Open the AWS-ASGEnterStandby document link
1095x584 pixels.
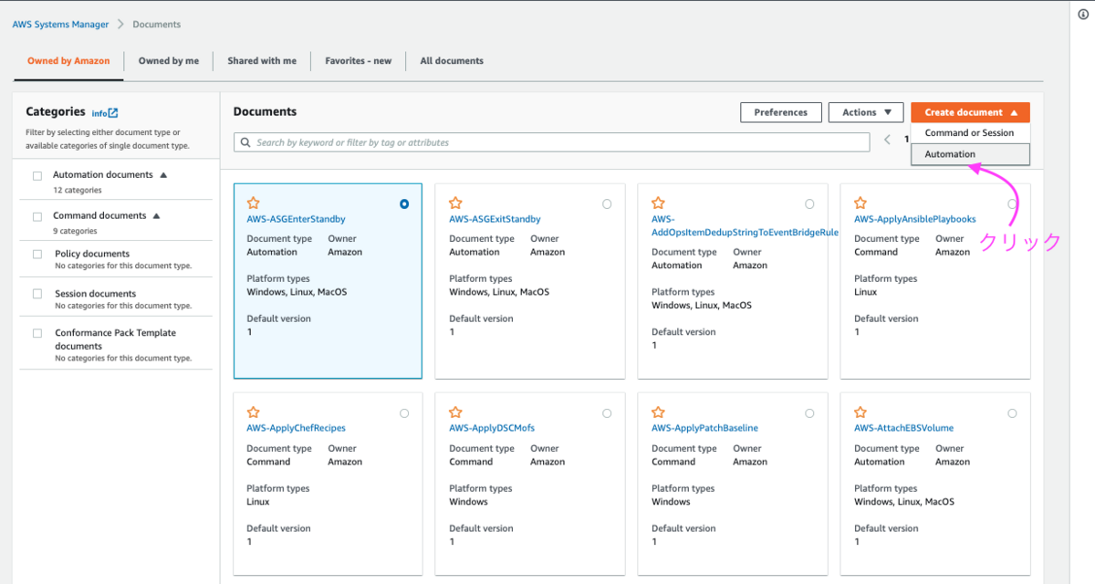coord(296,219)
